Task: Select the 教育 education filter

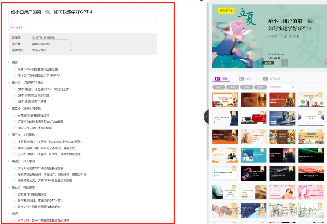Action: (261, 87)
